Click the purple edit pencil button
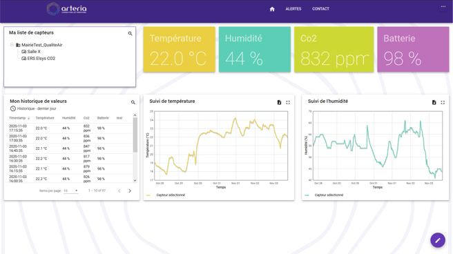The height and width of the screenshot is (254, 453). tap(438, 240)
